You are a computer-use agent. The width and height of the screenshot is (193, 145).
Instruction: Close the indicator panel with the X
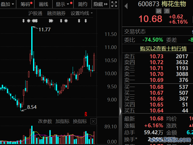[x=93, y=121]
